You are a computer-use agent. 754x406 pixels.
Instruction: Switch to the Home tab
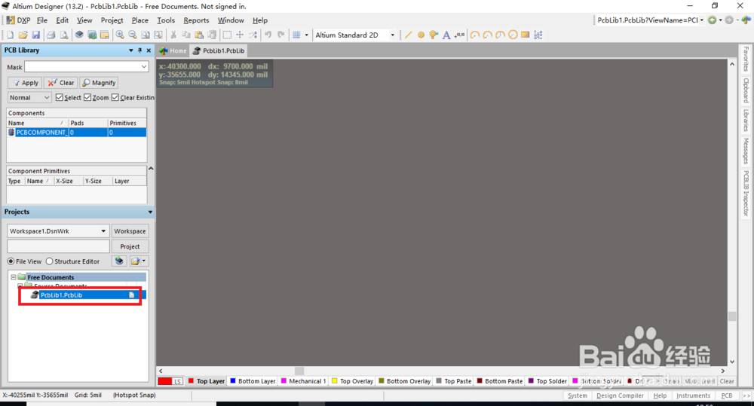pos(173,50)
